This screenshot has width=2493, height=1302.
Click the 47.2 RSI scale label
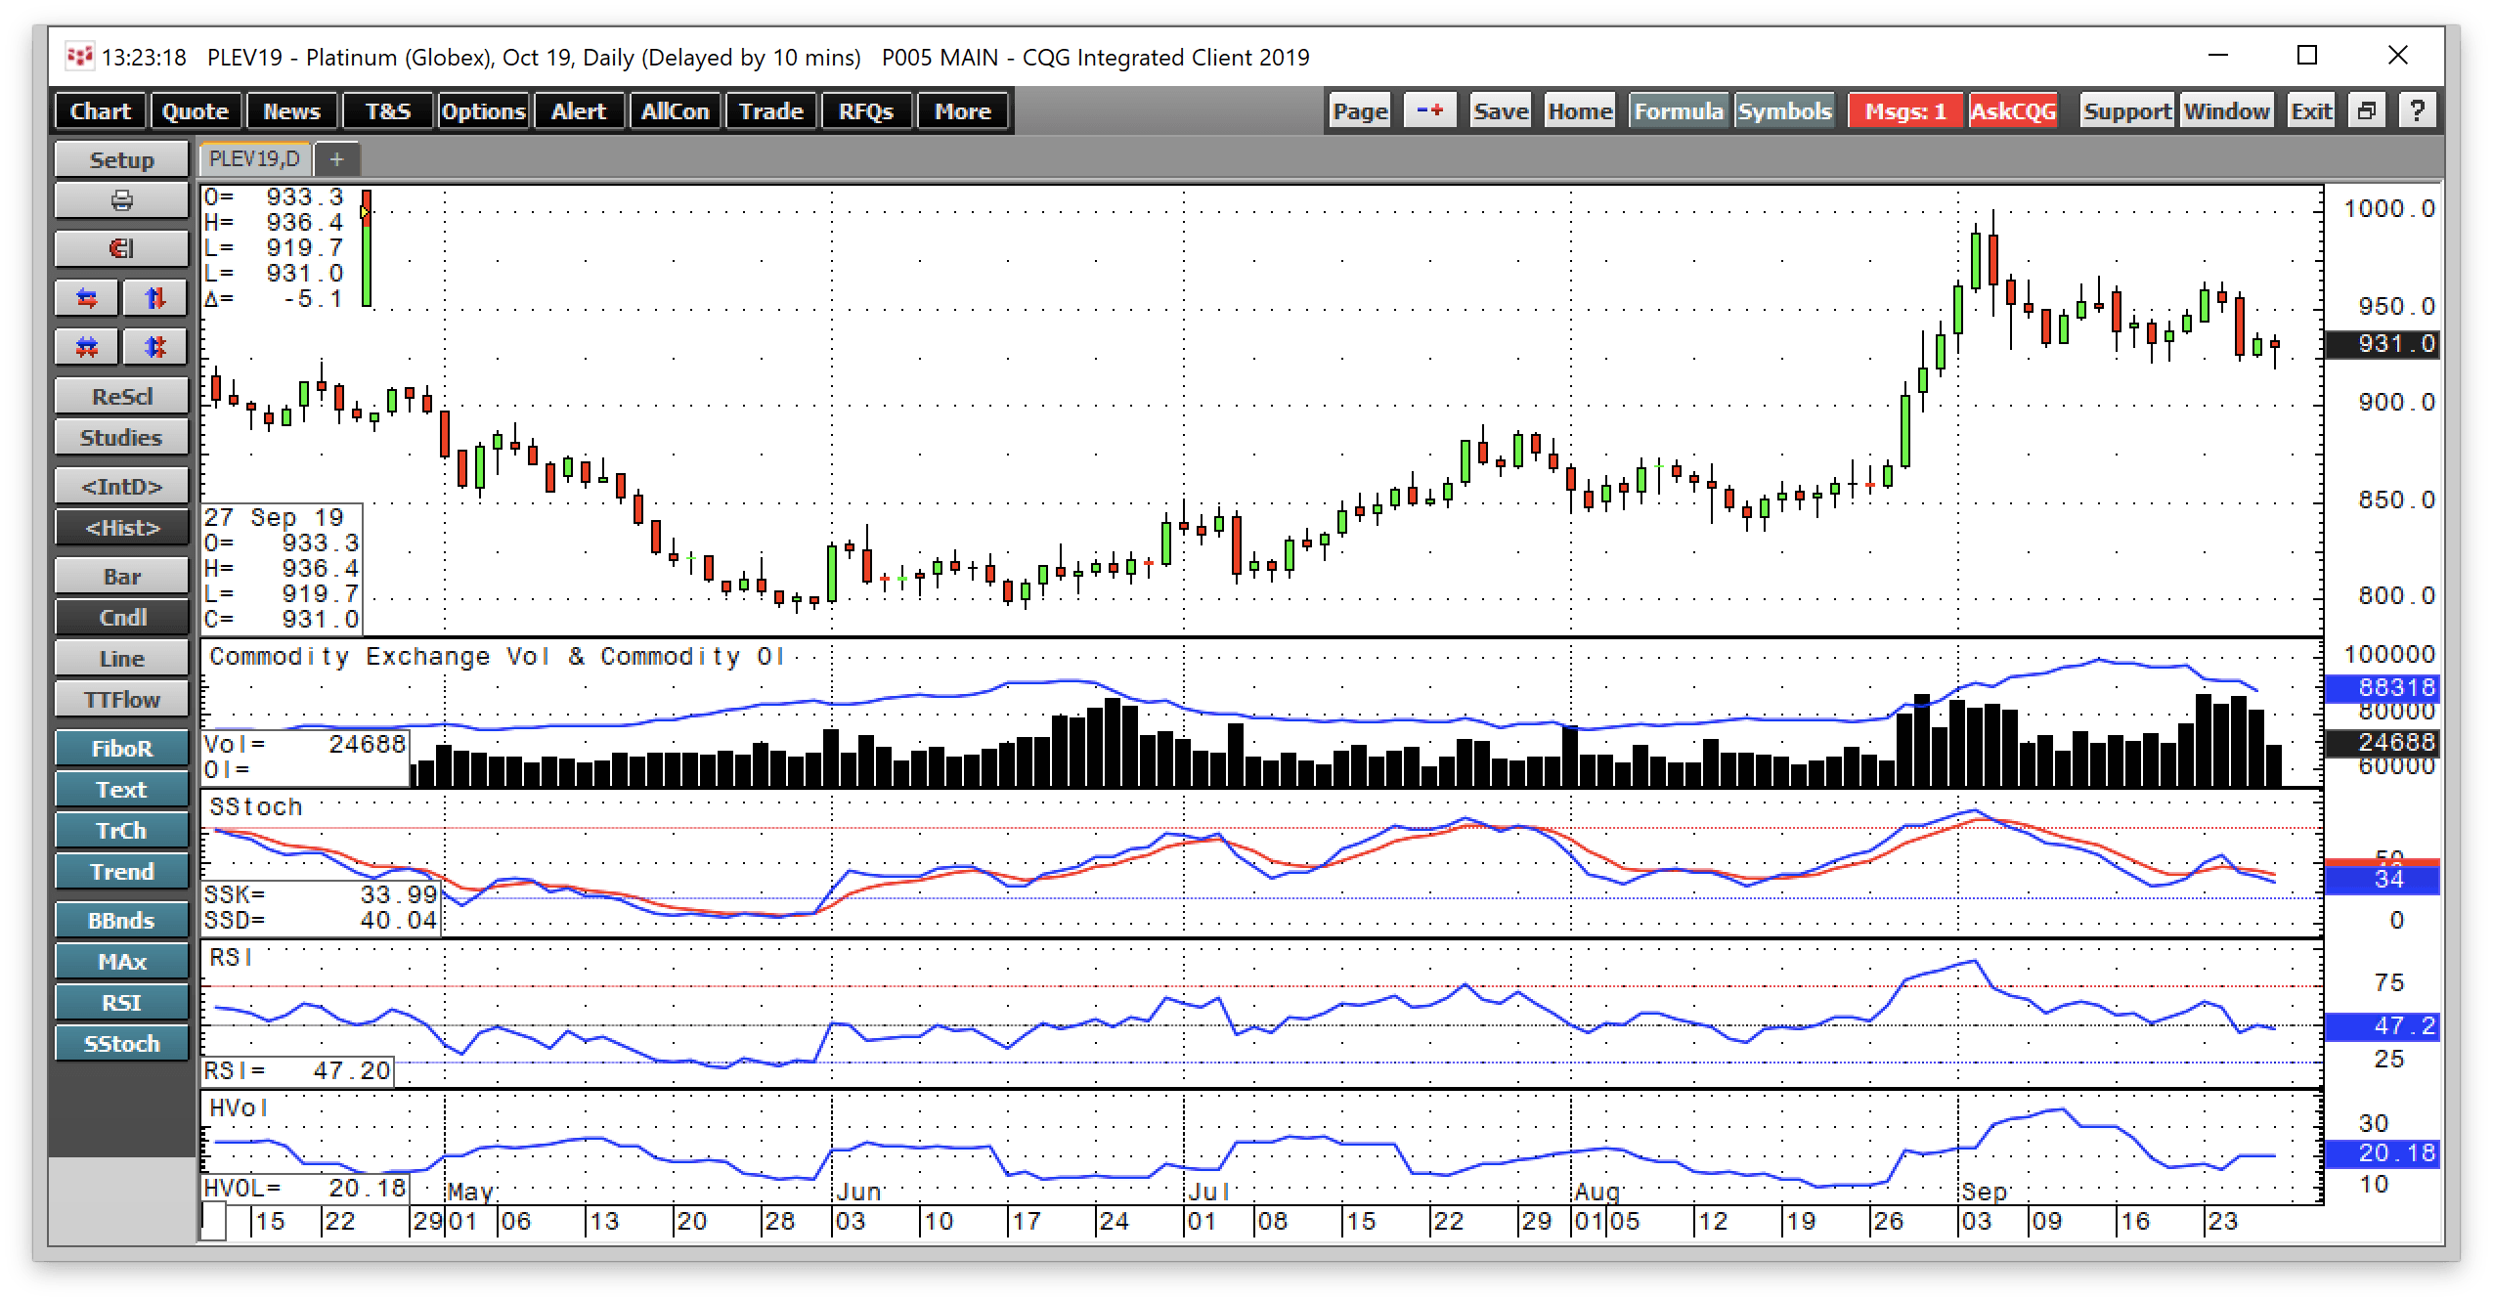coord(2382,1026)
